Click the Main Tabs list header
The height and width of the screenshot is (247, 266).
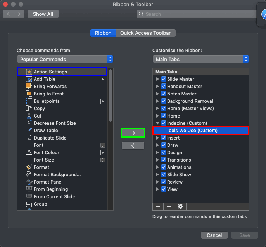click(x=201, y=72)
